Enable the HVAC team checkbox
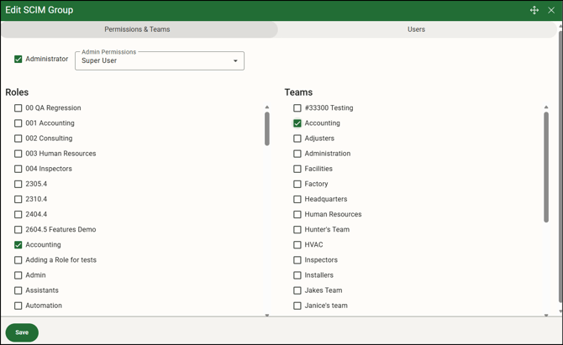 click(297, 245)
